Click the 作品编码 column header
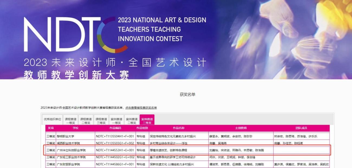The width and height of the screenshot is (352, 168). click(x=115, y=128)
